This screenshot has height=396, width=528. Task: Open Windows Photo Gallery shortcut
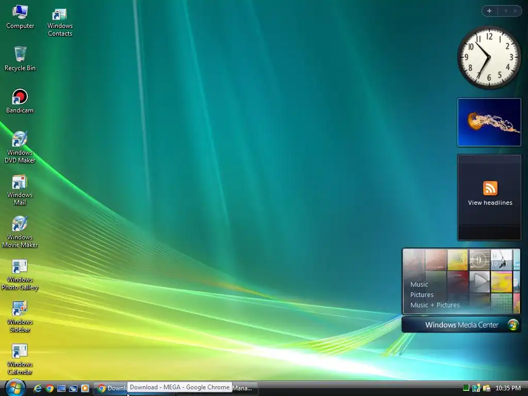click(x=20, y=274)
